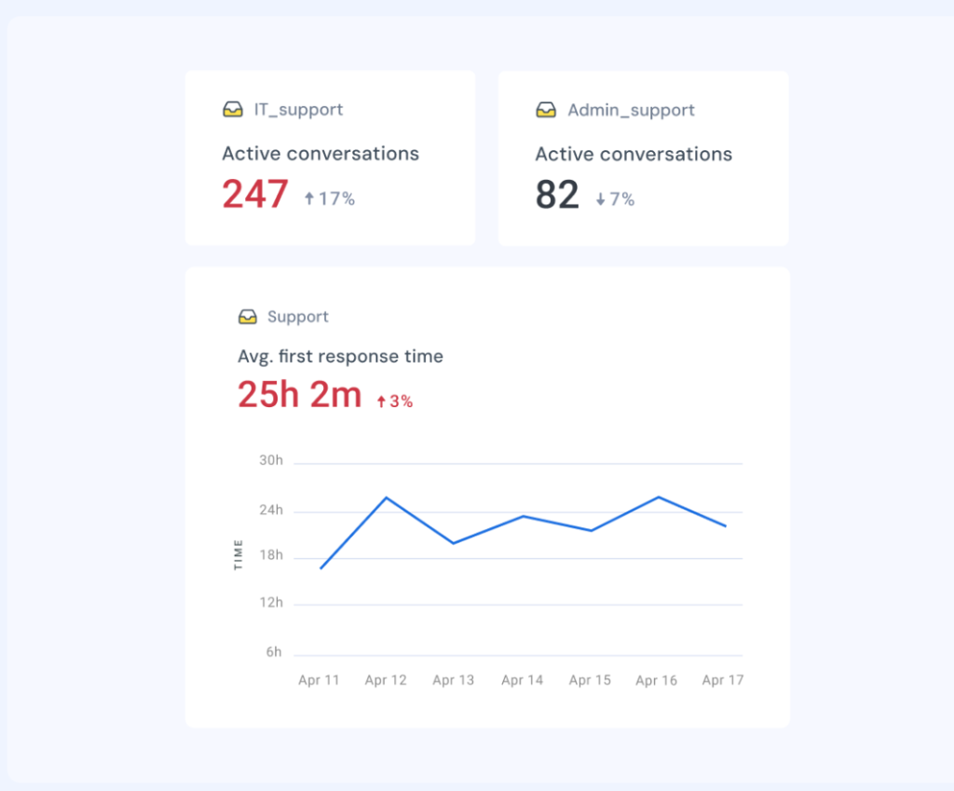Click the Apr 11 date on chart axis
The image size is (954, 791).
click(x=319, y=680)
